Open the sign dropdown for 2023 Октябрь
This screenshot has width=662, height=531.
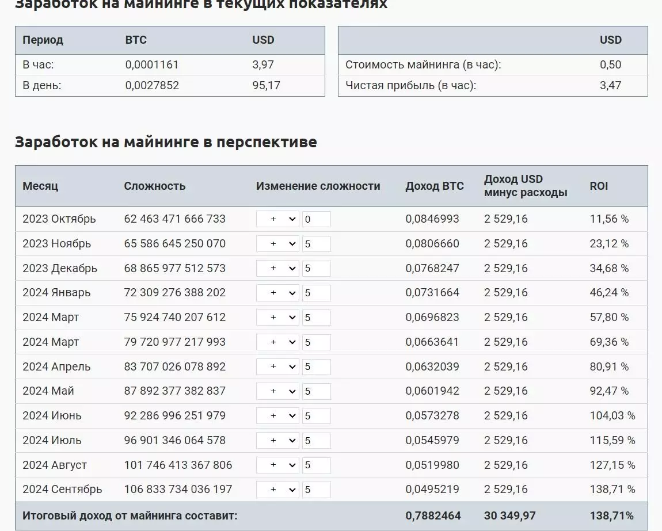click(277, 219)
